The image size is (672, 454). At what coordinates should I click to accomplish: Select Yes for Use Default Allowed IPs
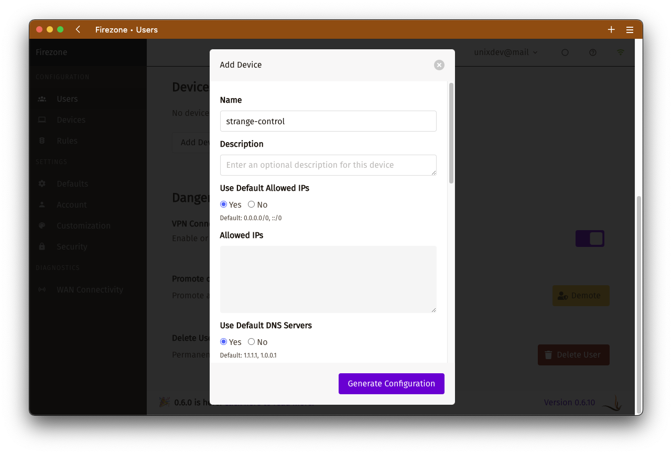[224, 204]
